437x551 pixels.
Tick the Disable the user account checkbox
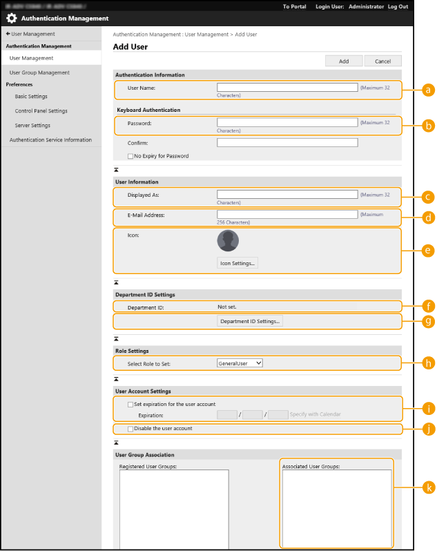pyautogui.click(x=130, y=429)
